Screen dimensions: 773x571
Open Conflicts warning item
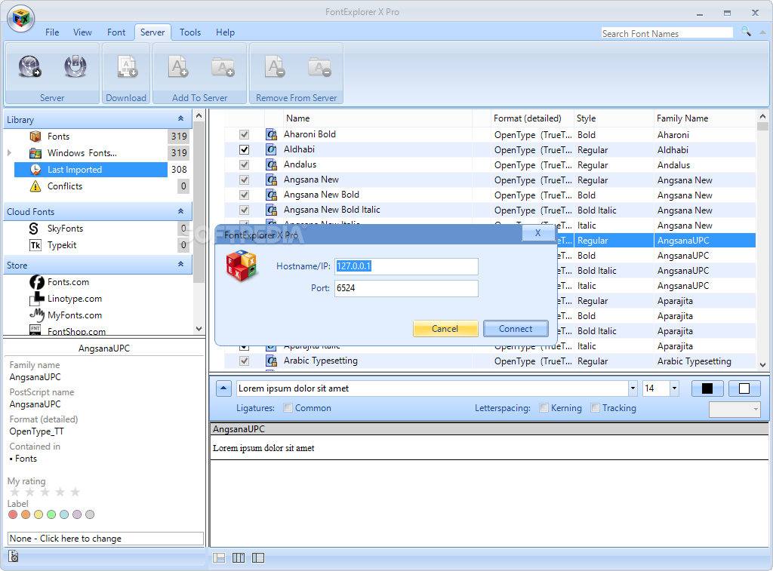[x=65, y=186]
